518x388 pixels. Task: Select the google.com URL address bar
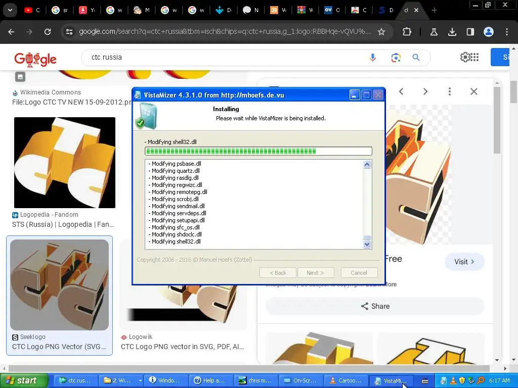coord(225,32)
